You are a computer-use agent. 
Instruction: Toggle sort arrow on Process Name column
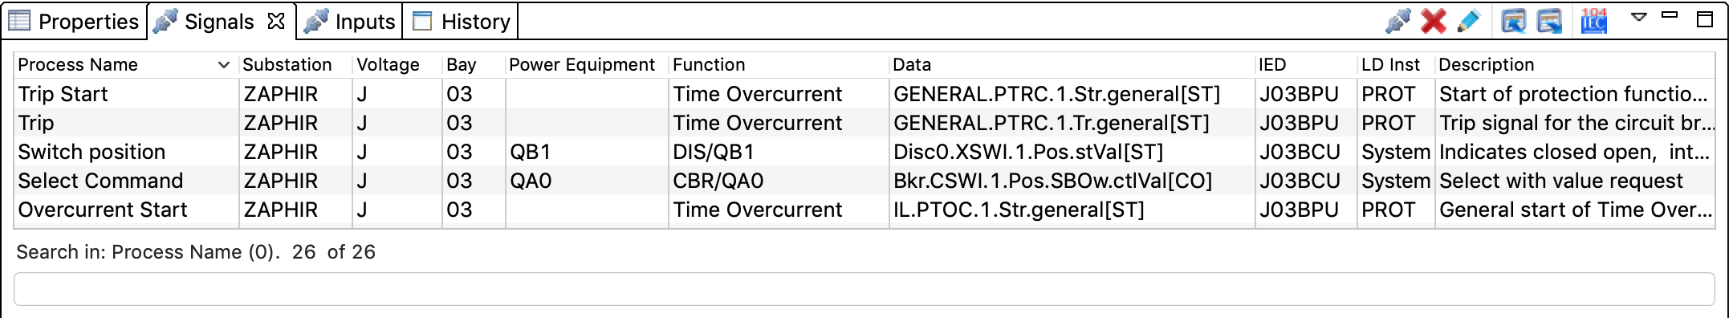coord(224,65)
